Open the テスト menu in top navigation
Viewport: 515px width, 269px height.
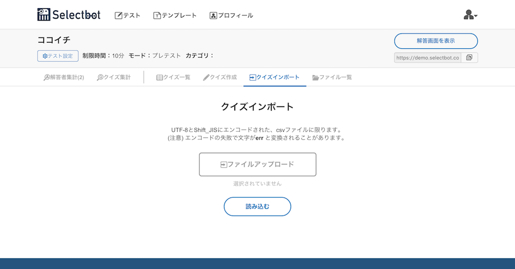(x=127, y=15)
